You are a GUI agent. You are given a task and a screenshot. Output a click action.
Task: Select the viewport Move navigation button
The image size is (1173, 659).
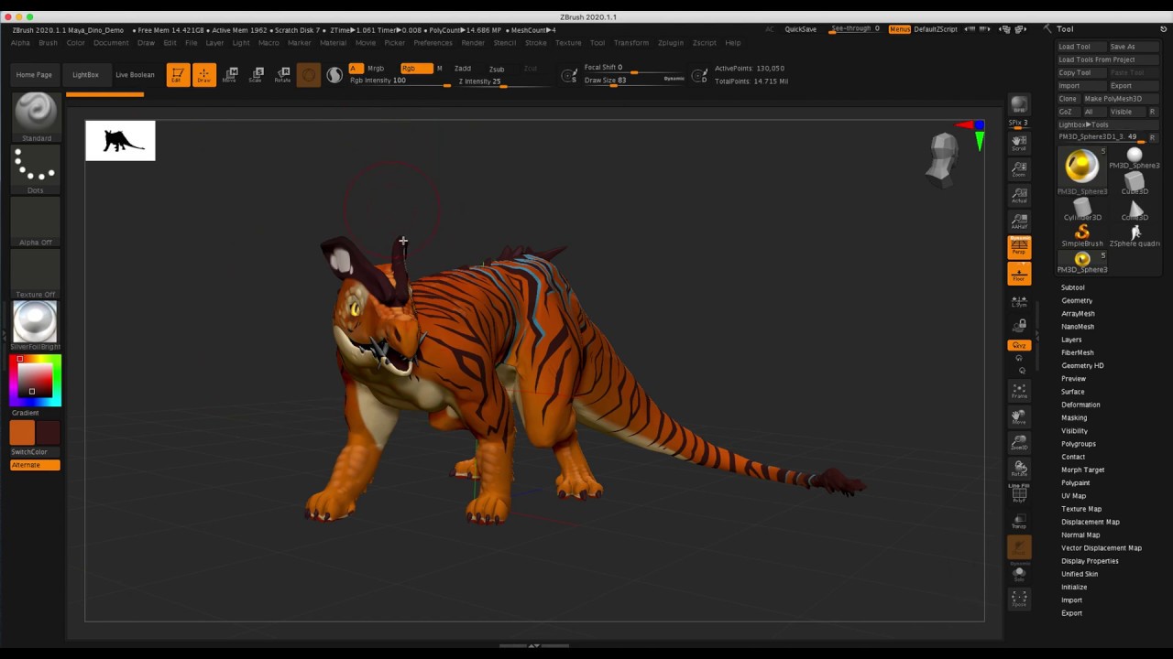1019,416
